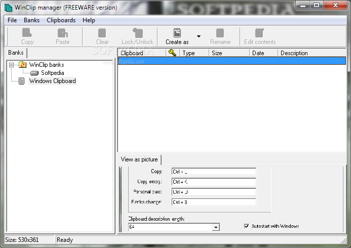Click the WinClip banks folder icon
Screen dimensions: 351x248
(23, 65)
